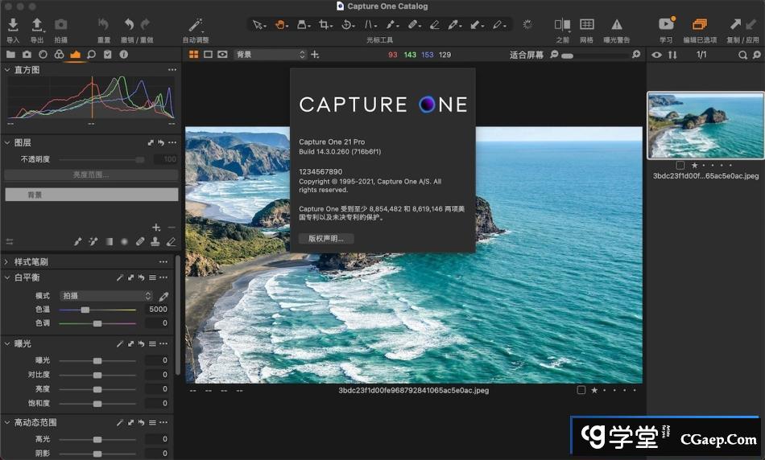Screen dimensions: 765x460
Task: Toggle the eye visibility icon in browser panel
Action: click(657, 55)
